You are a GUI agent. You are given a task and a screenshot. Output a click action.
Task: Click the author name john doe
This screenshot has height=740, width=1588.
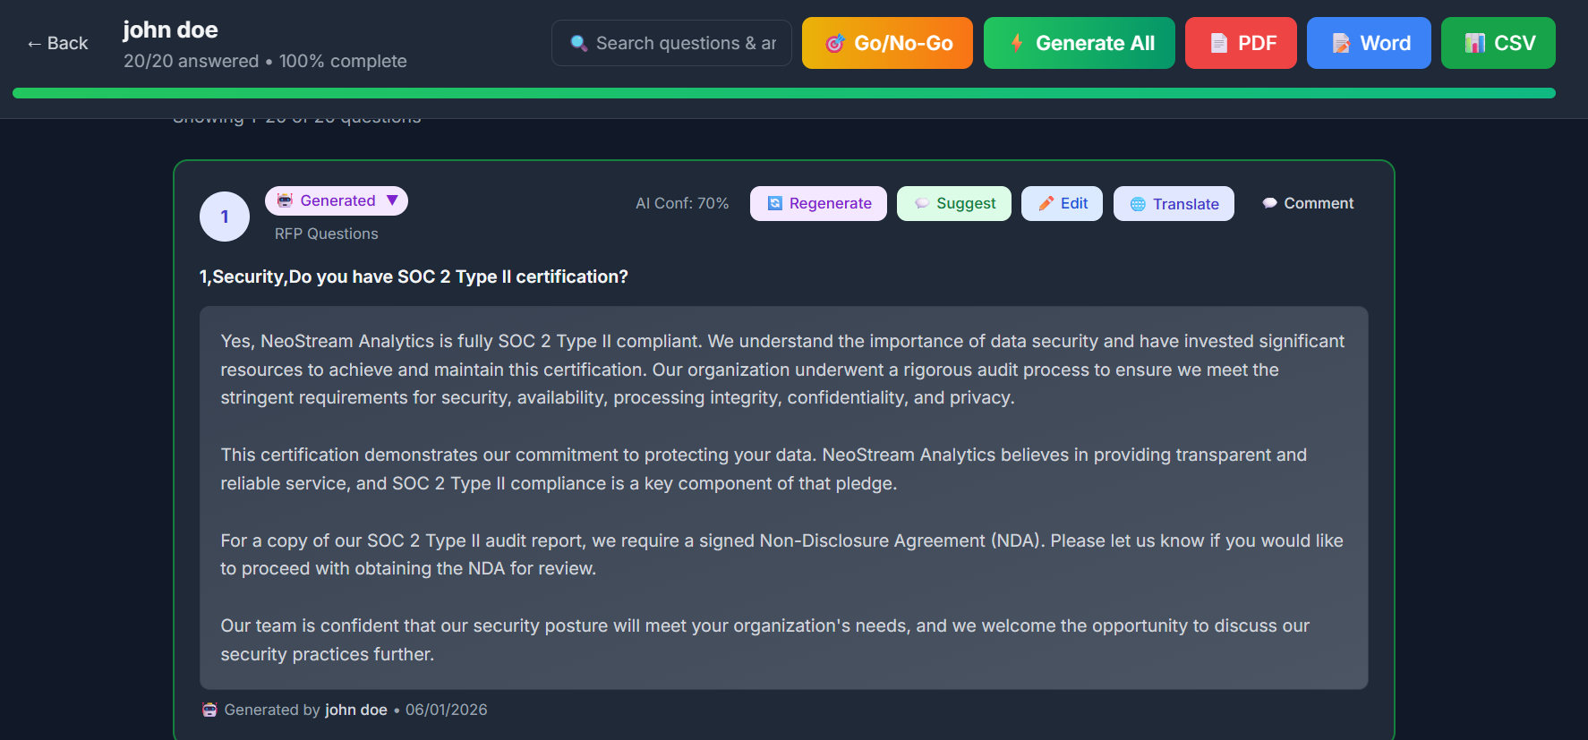click(x=356, y=710)
